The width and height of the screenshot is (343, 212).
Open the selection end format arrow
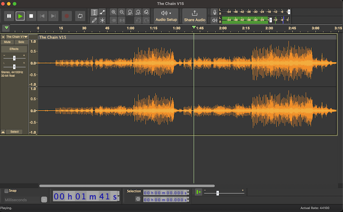(x=188, y=200)
